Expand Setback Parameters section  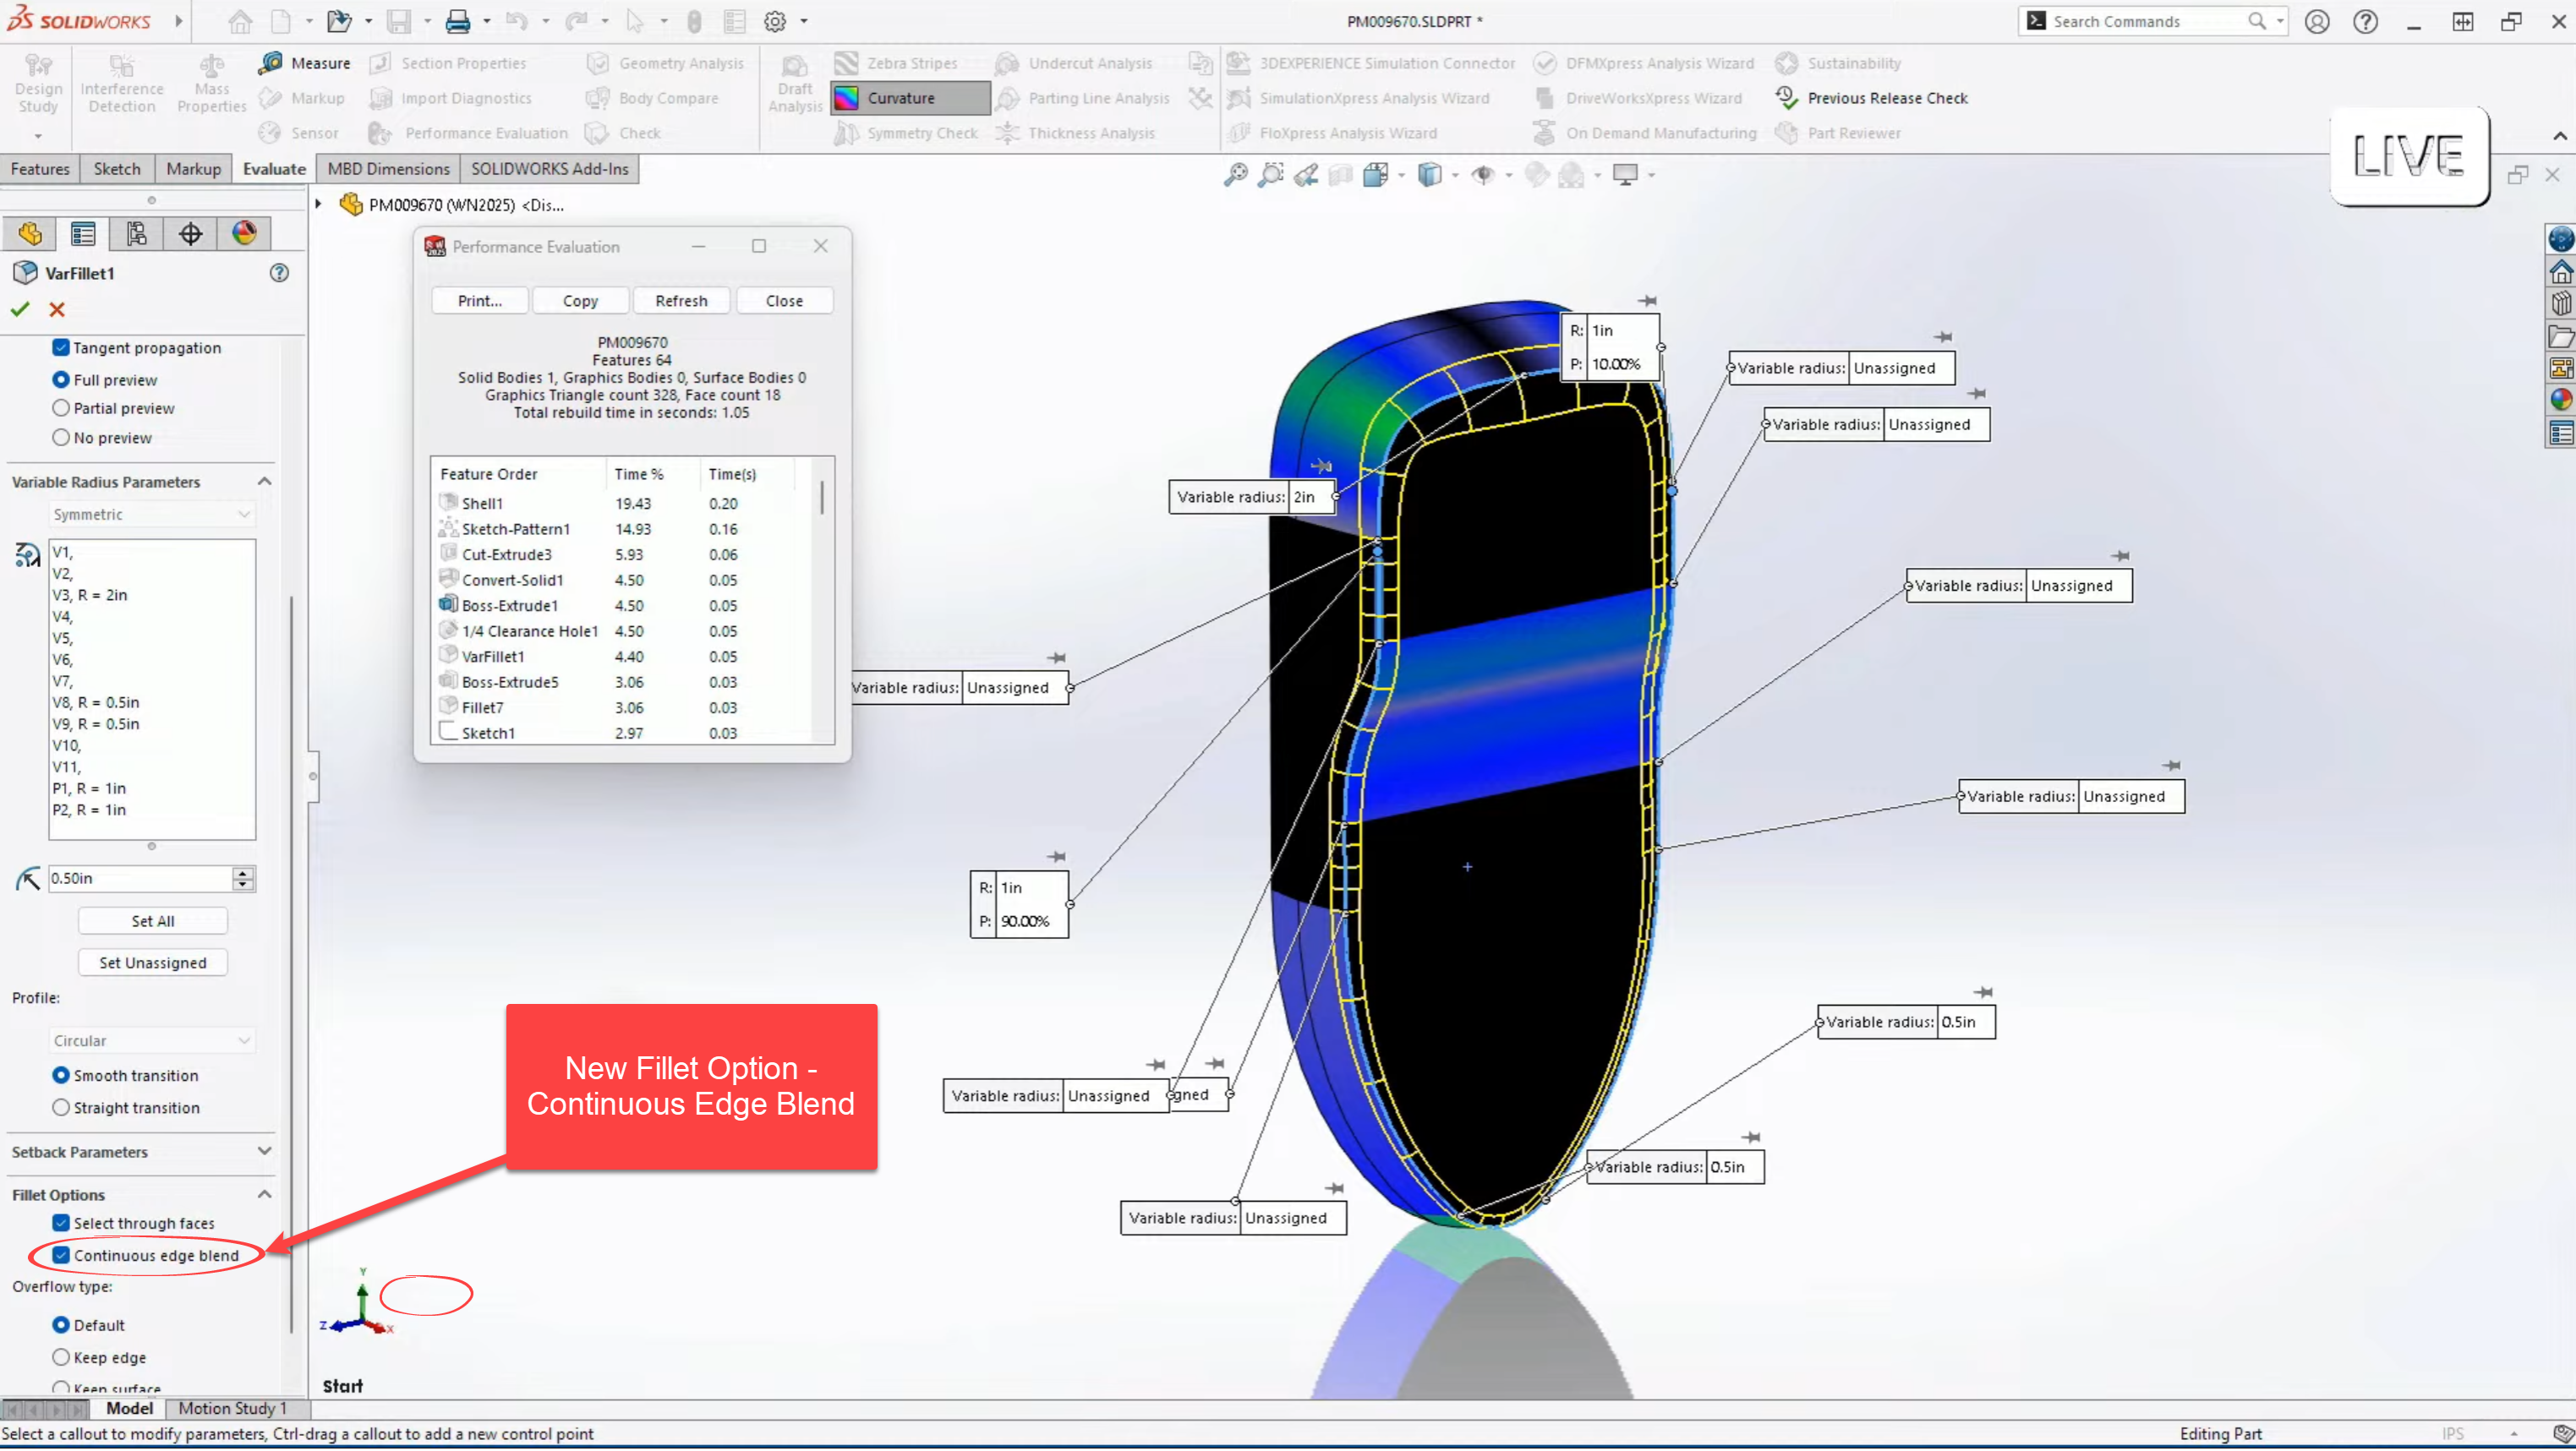264,1152
